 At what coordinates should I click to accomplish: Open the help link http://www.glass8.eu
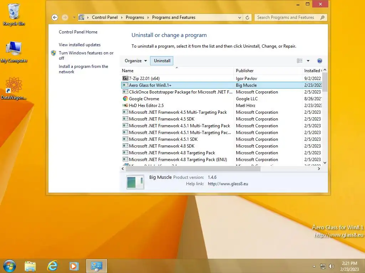coord(228,184)
